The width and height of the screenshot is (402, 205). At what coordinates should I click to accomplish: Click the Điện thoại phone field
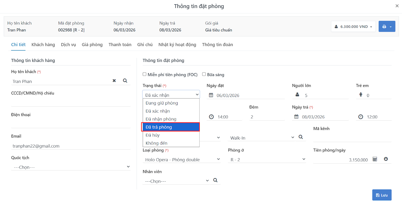71,124
